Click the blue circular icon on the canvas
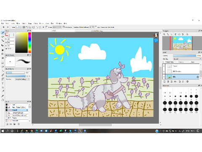Viewport: 202px width, 152px height. pyautogui.click(x=156, y=41)
